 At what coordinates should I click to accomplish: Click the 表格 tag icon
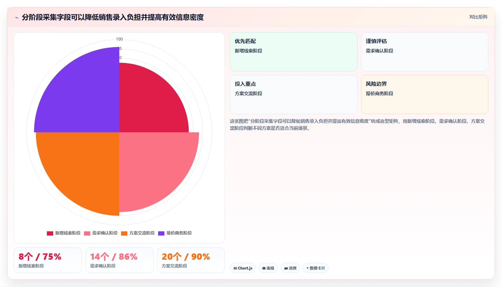point(264,268)
